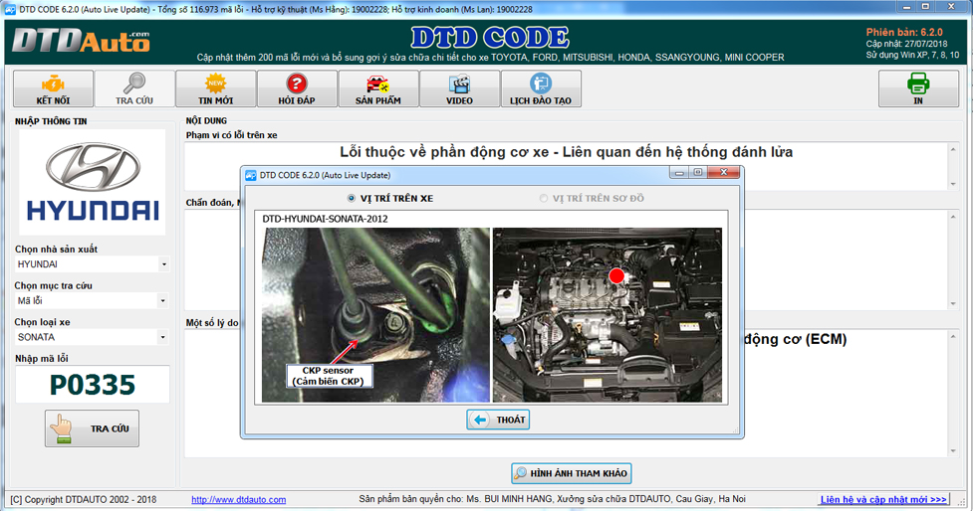Click the Copyright DTDAUTO 2002 - 2018 text

84,499
